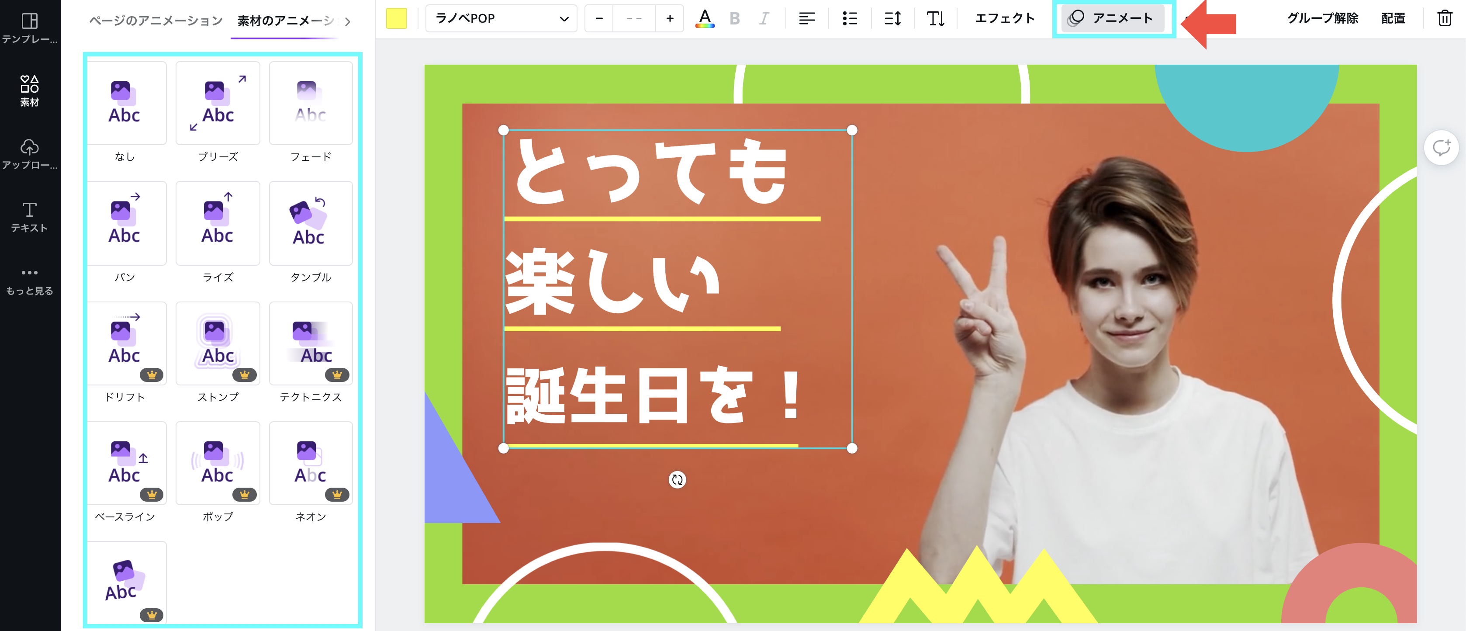This screenshot has height=631, width=1466.
Task: Select the フェード animation thumbnail
Action: tap(311, 103)
